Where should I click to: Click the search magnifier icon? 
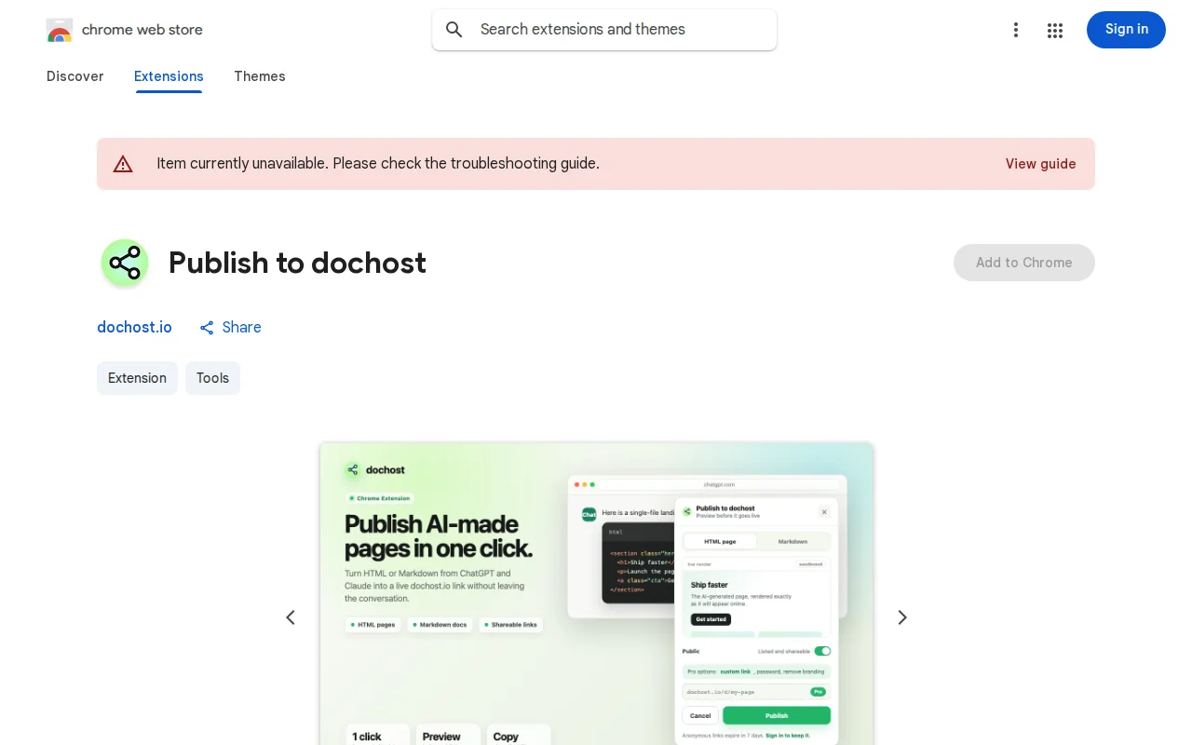point(454,30)
